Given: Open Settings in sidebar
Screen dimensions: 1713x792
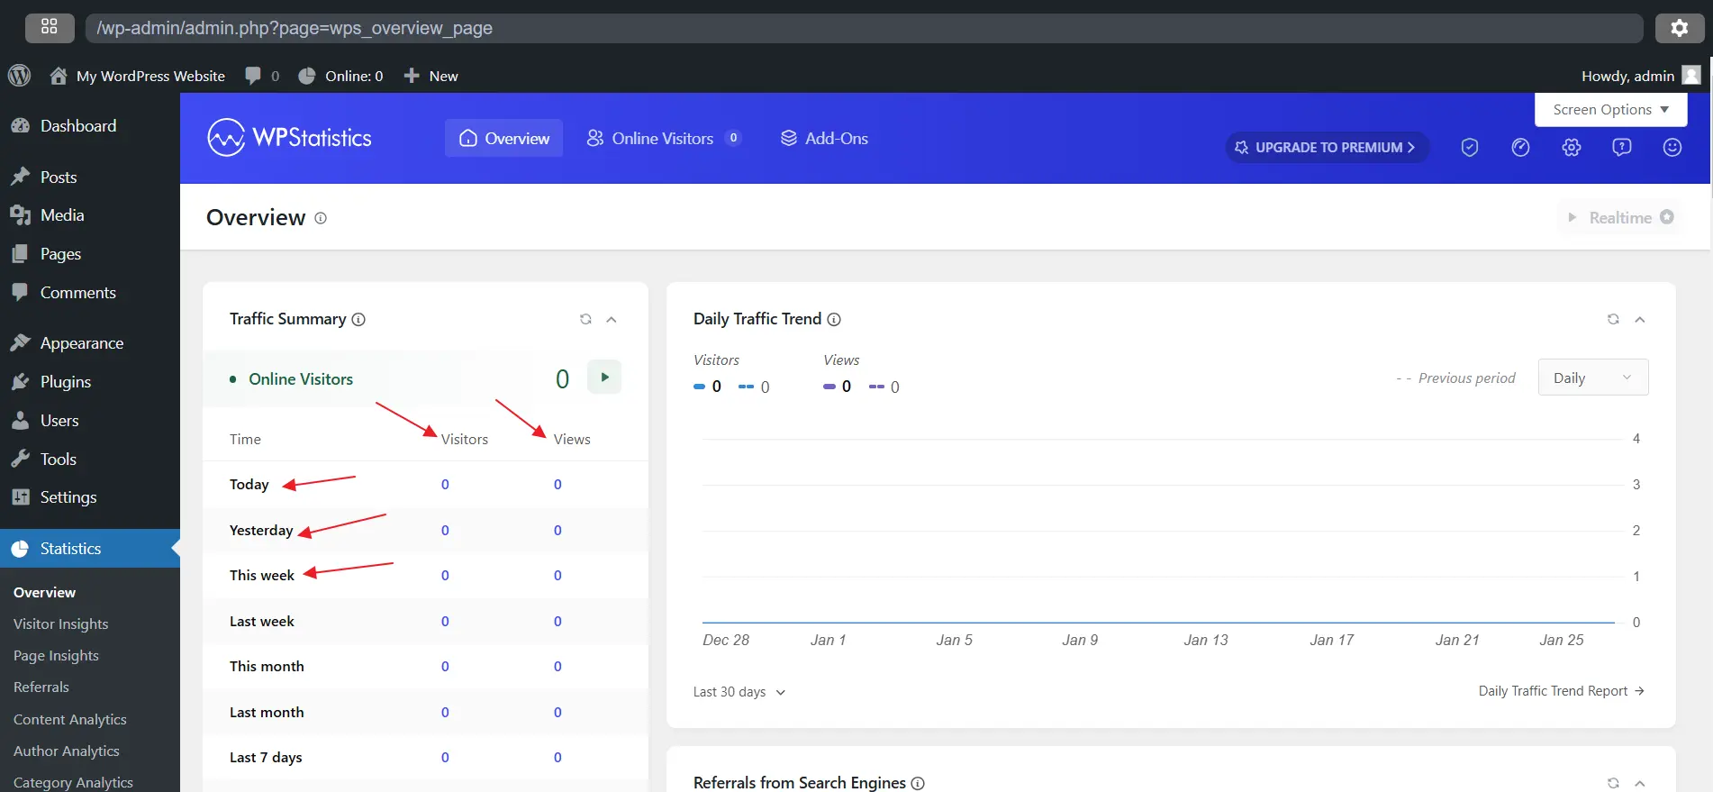Looking at the screenshot, I should (90, 497).
